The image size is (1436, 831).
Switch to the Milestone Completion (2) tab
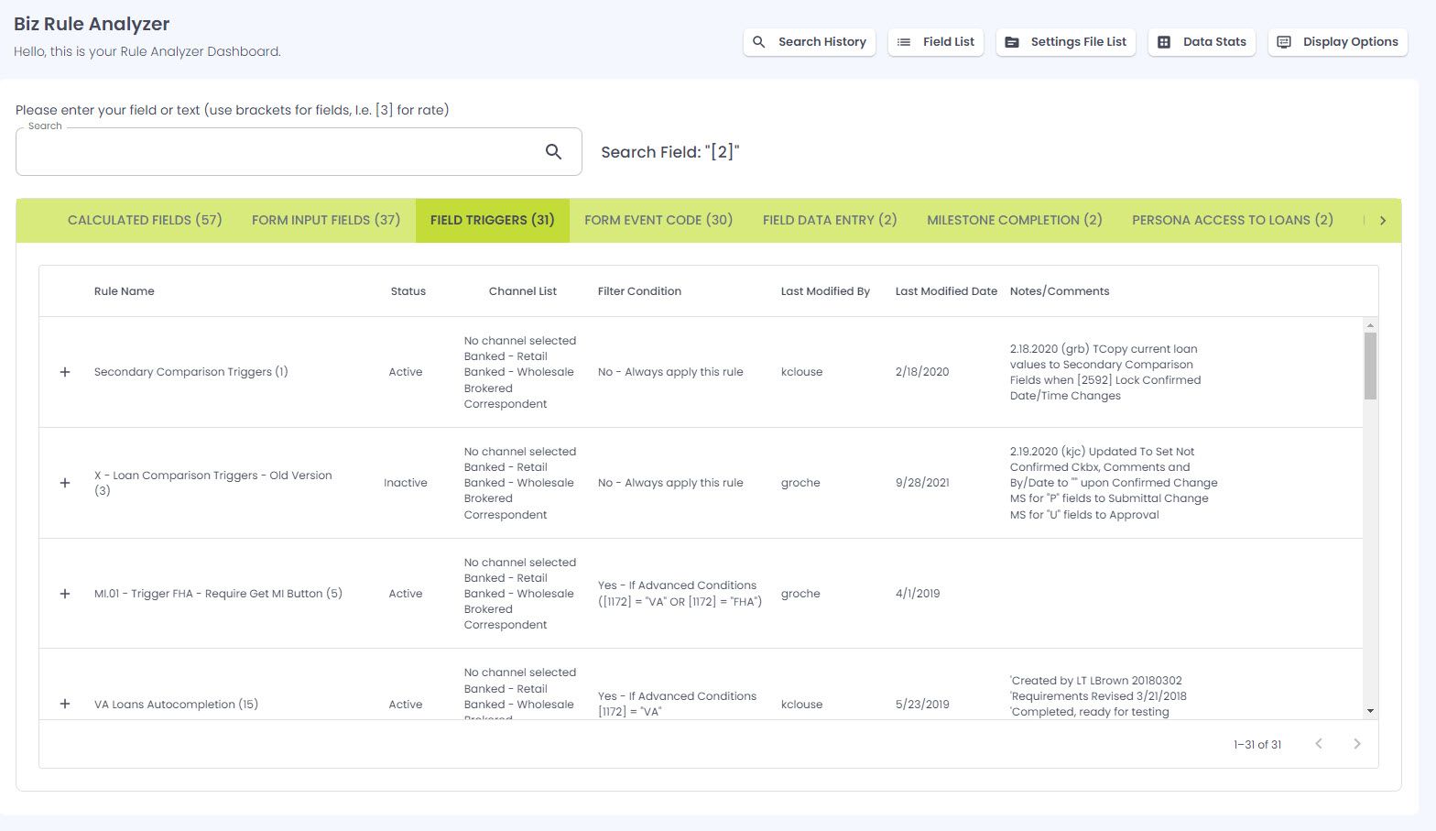(1015, 220)
